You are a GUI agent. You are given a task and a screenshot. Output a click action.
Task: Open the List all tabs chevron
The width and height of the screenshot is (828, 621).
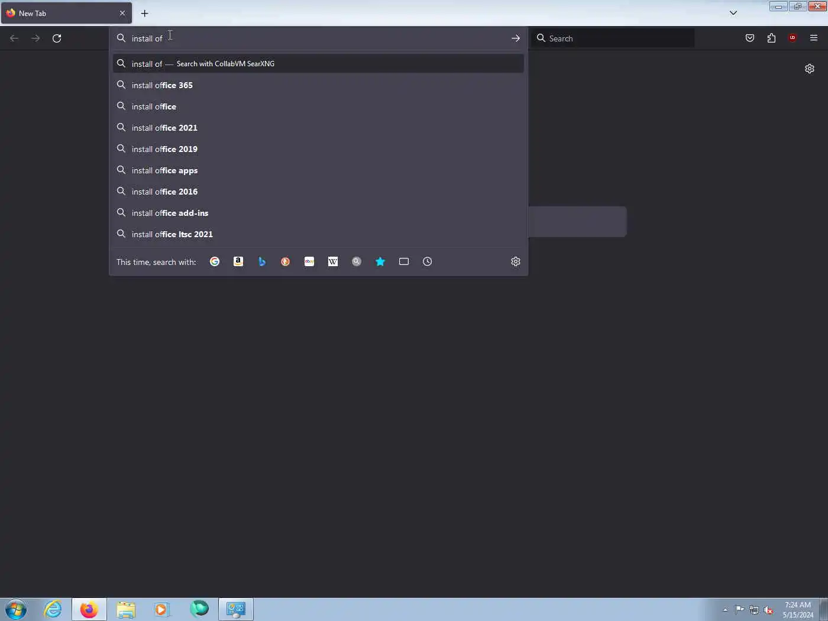733,13
